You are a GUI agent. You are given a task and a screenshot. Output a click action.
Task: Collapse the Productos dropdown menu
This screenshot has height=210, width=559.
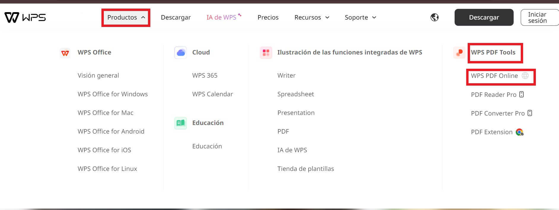point(126,17)
